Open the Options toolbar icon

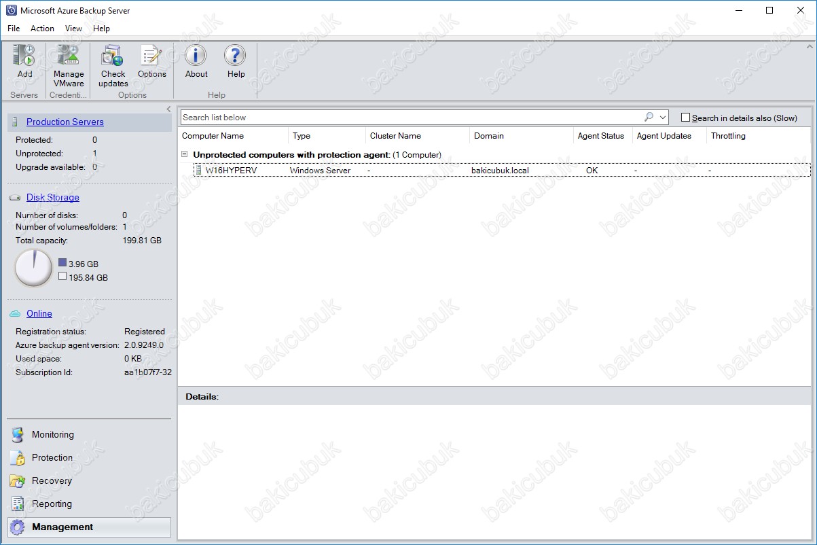[x=151, y=56]
